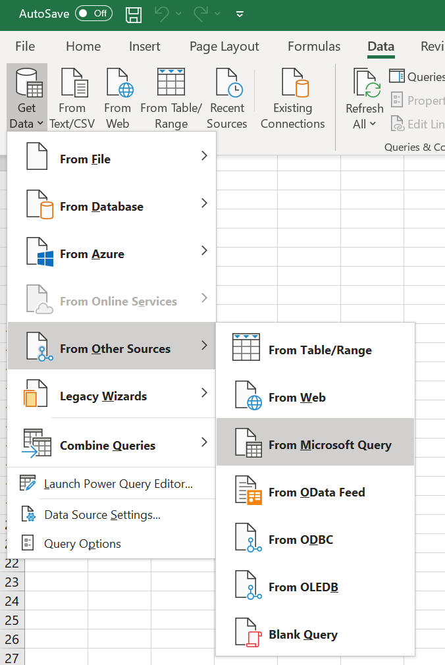
Task: Click the chevron next to Legacy Wizards
Action: [204, 392]
